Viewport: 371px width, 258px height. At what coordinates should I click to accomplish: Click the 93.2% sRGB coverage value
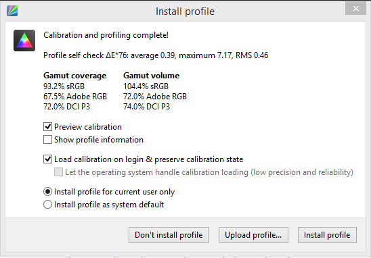click(x=64, y=86)
